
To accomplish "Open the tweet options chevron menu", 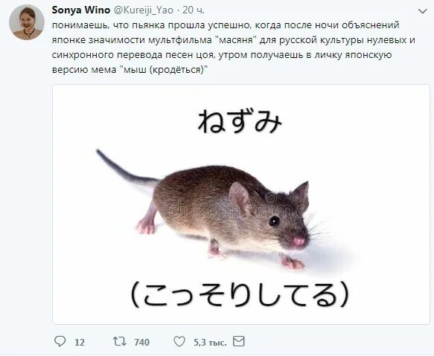I will pyautogui.click(x=422, y=11).
